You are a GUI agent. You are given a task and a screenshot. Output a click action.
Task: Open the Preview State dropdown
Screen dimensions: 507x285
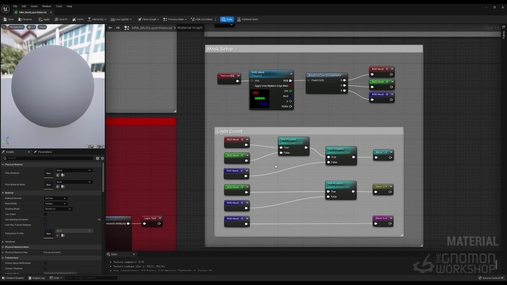pos(175,19)
